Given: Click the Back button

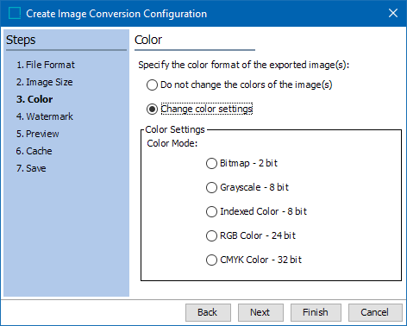Looking at the screenshot, I should (208, 312).
